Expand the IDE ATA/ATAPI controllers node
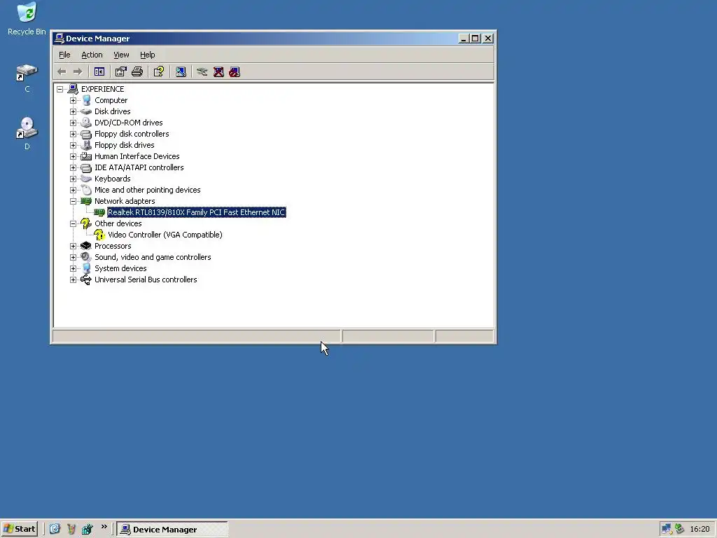The image size is (717, 538). click(73, 167)
